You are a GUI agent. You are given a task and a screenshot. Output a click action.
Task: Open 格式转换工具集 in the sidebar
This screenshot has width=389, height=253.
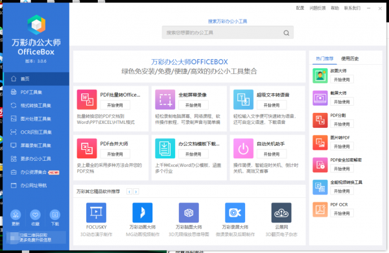[x=36, y=106]
